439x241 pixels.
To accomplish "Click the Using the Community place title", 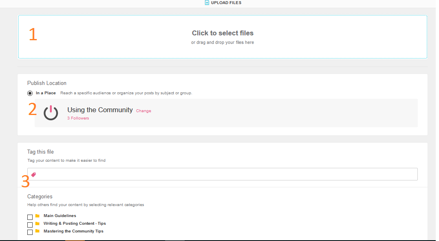I will click(x=100, y=110).
